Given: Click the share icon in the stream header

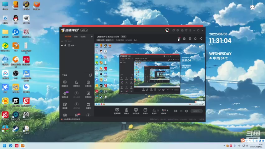Looking at the screenshot, I should pyautogui.click(x=201, y=38).
